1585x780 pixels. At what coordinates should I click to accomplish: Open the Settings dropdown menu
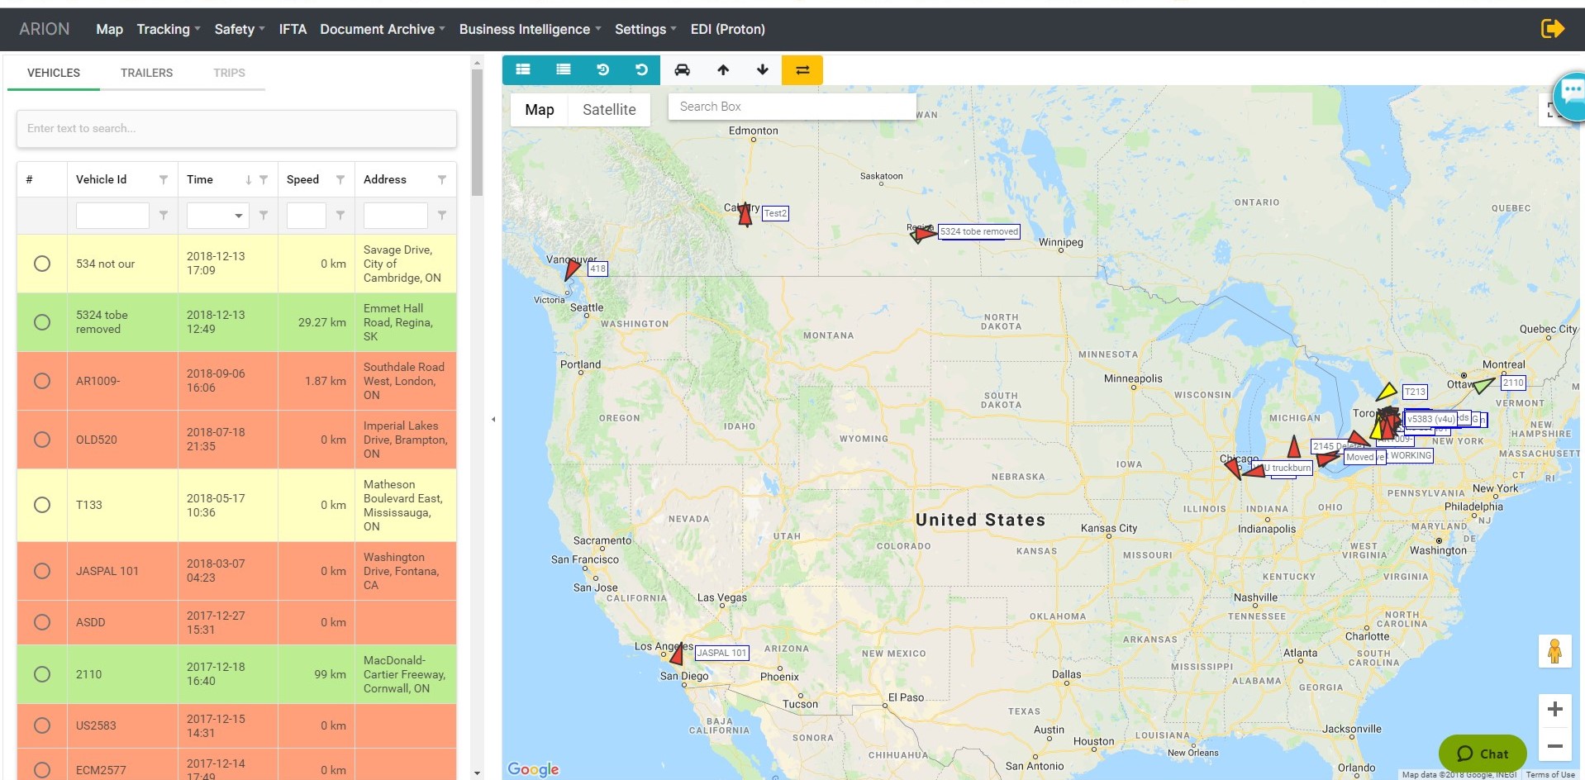(645, 29)
